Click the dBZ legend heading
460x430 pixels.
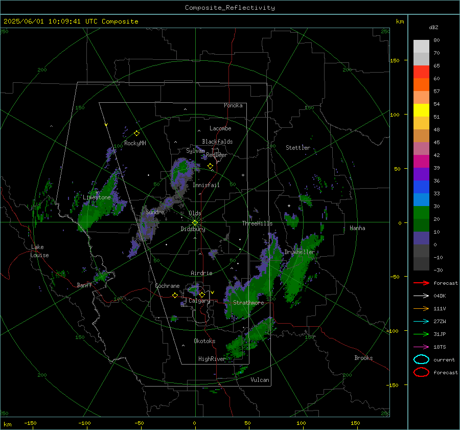(433, 27)
